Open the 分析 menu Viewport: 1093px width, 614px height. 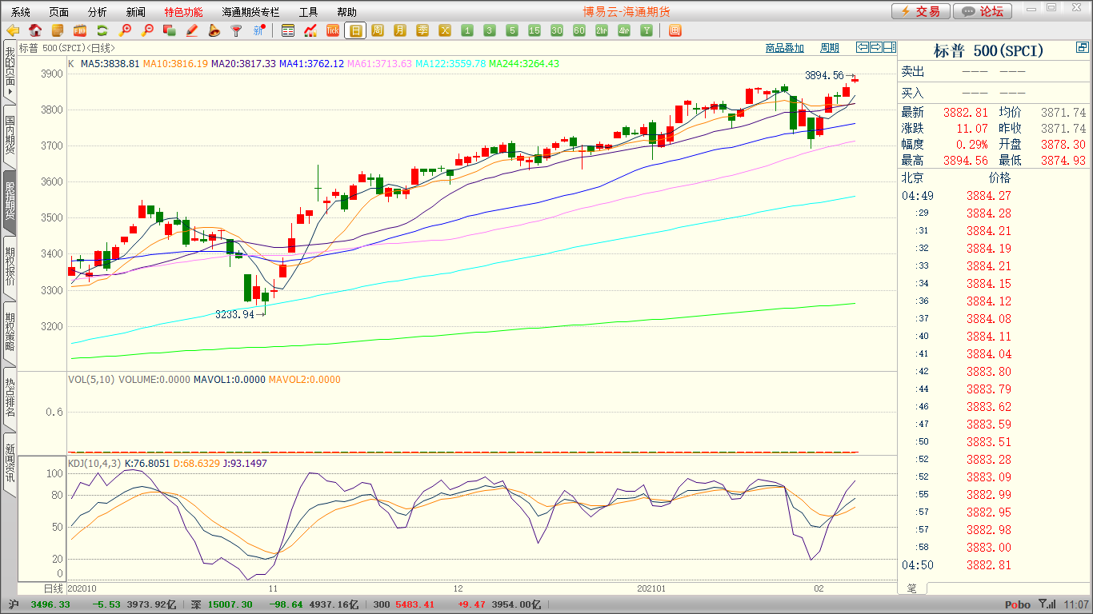click(x=98, y=12)
